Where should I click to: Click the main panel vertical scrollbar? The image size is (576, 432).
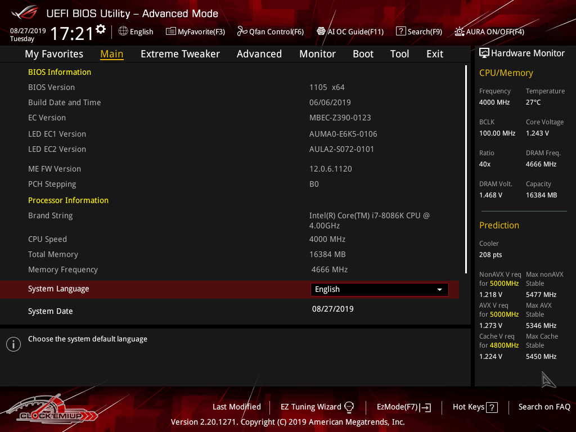tap(466, 169)
